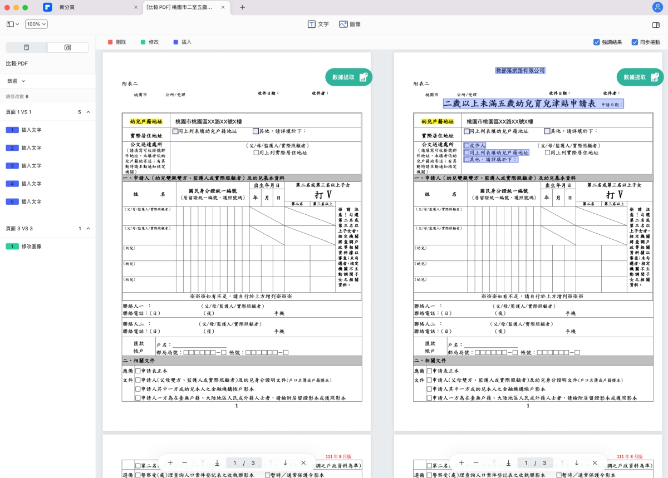Switch to the VS comparison sidebar view
The width and height of the screenshot is (668, 478).
pyautogui.click(x=68, y=47)
